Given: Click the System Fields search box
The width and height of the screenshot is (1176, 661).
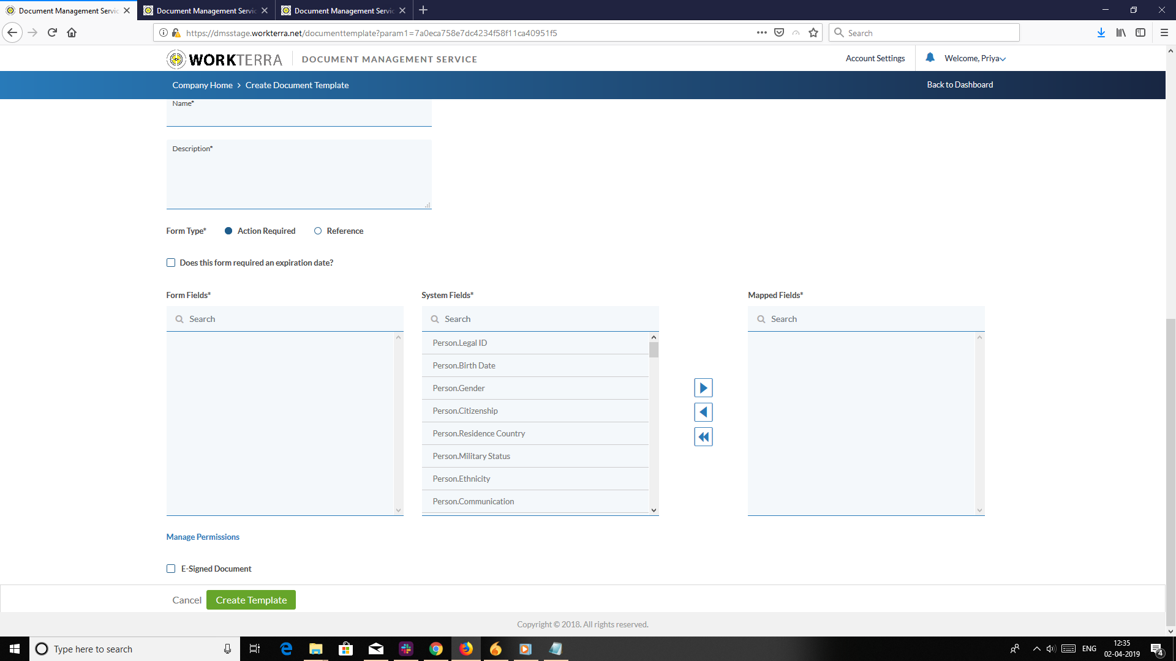Looking at the screenshot, I should click(x=540, y=319).
